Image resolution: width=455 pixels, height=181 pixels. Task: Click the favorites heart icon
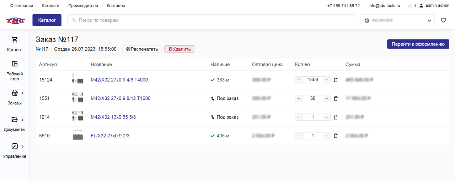point(443,20)
